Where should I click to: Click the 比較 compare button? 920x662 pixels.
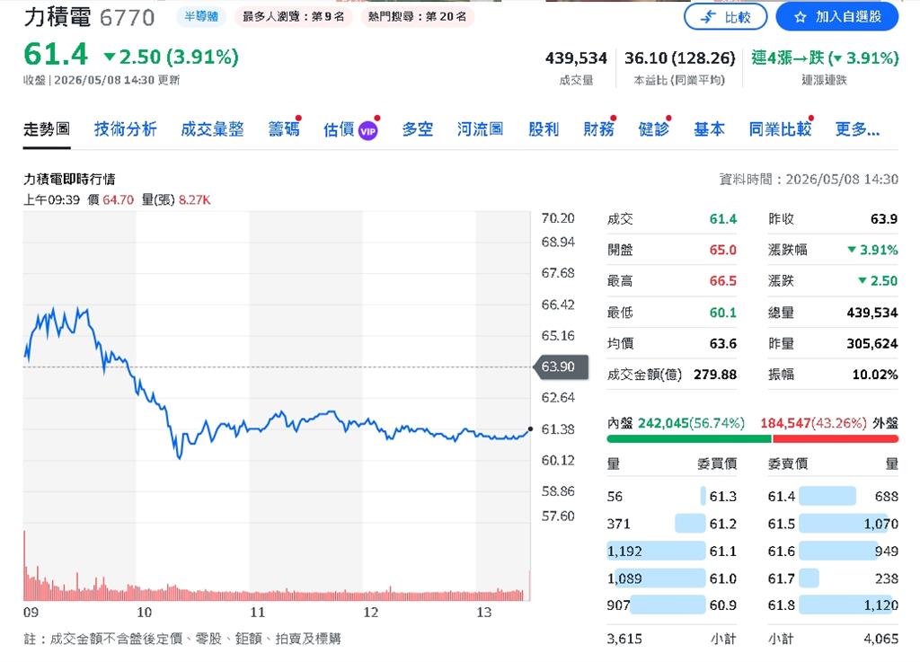(x=725, y=17)
